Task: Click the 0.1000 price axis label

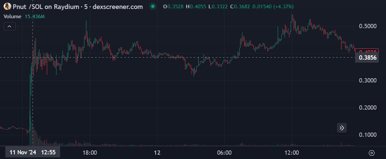Action: pyautogui.click(x=367, y=135)
